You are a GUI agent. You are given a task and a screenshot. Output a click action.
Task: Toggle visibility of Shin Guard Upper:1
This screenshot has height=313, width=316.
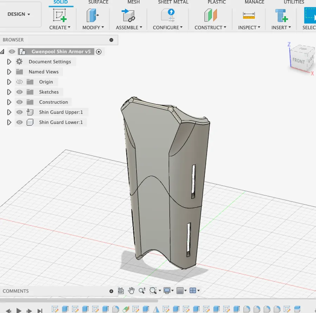[x=19, y=112]
